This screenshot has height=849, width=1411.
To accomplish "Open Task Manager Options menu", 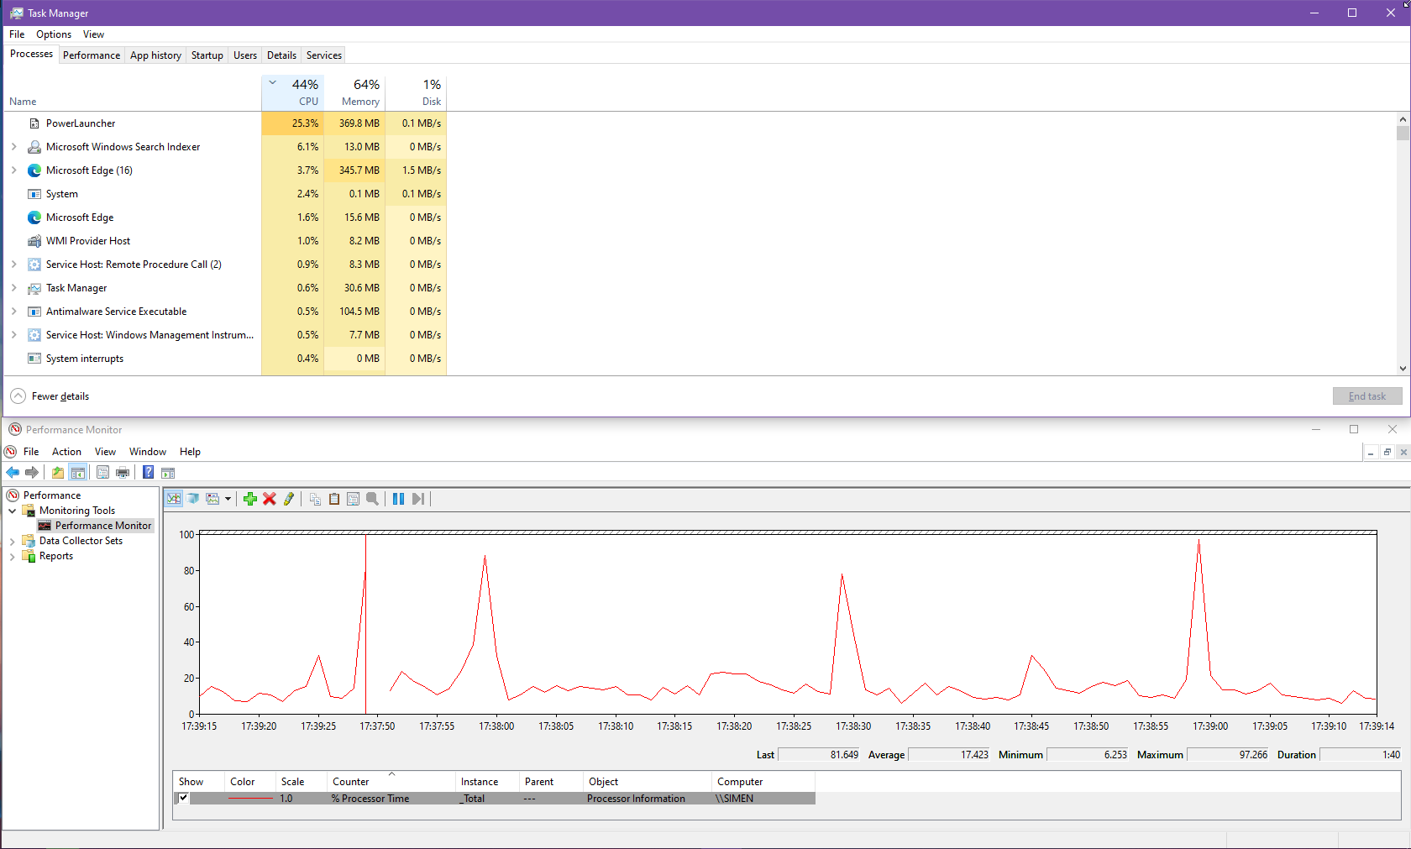I will pos(54,34).
